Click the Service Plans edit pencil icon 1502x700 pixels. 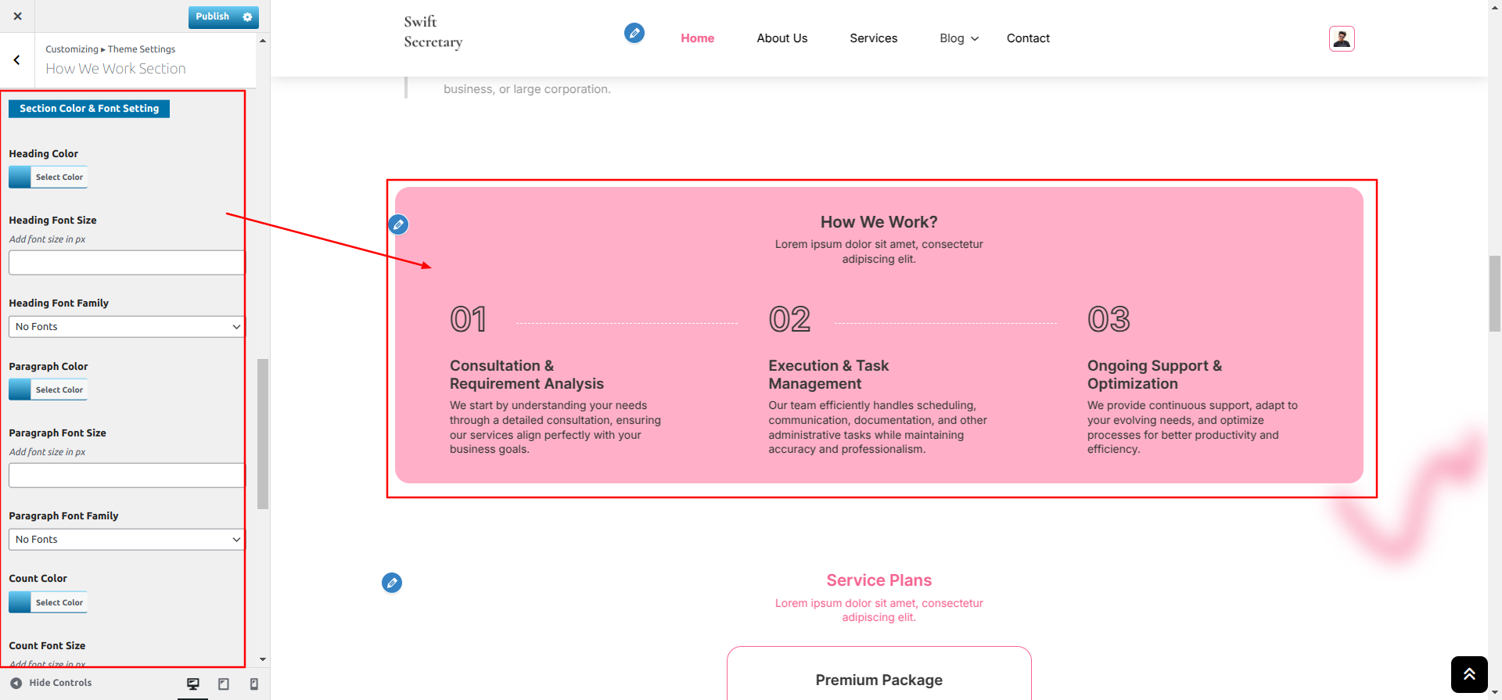click(392, 583)
